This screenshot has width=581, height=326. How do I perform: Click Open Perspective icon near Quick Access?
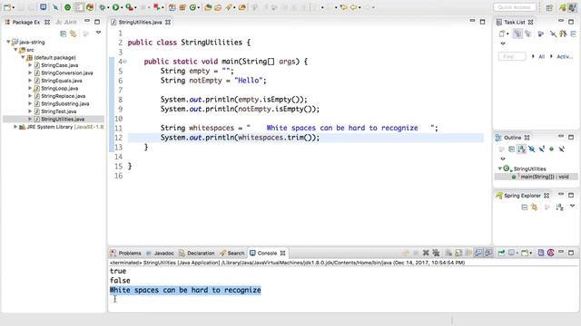(x=549, y=7)
